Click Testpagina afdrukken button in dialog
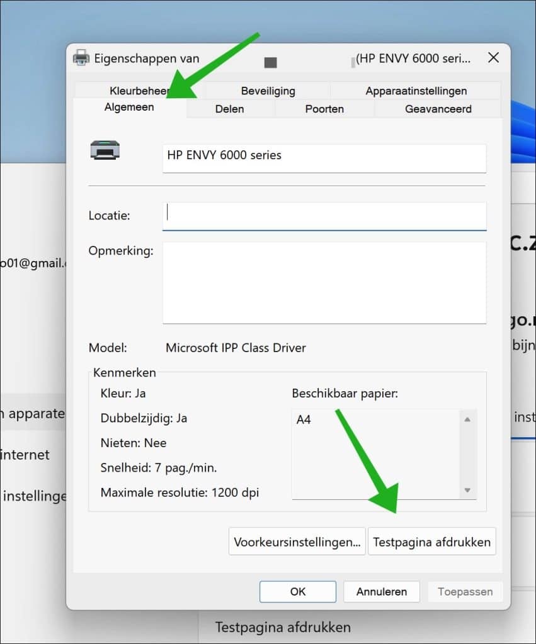This screenshot has width=536, height=644. click(x=431, y=541)
